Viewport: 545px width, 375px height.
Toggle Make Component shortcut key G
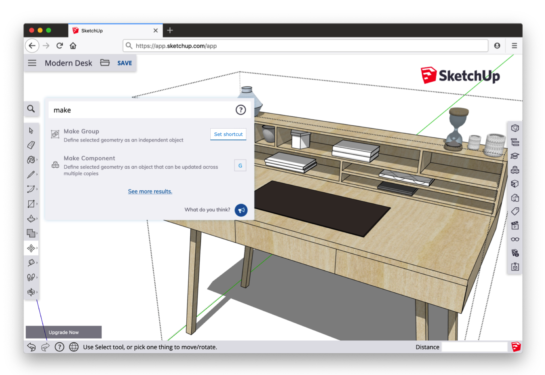pos(240,165)
